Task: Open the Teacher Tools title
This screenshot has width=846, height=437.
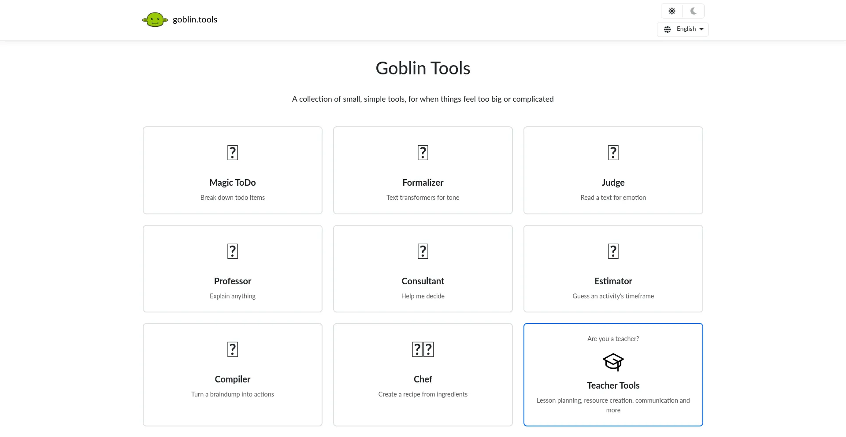Action: pyautogui.click(x=613, y=386)
